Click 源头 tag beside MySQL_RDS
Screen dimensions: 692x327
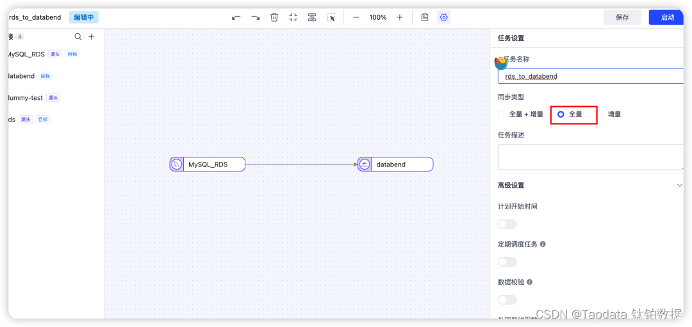click(x=55, y=54)
